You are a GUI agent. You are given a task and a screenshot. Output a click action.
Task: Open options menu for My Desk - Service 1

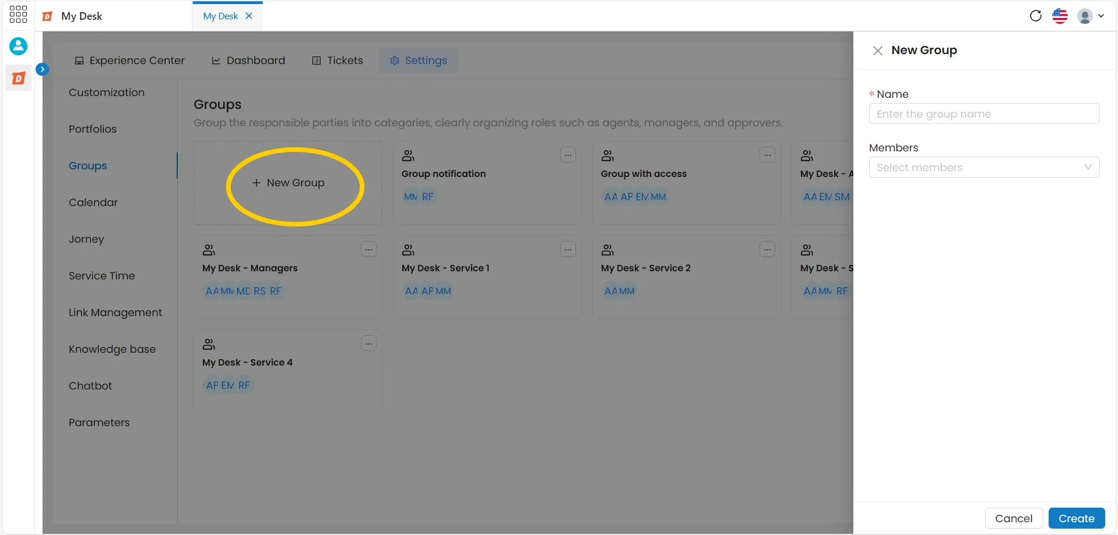click(568, 249)
